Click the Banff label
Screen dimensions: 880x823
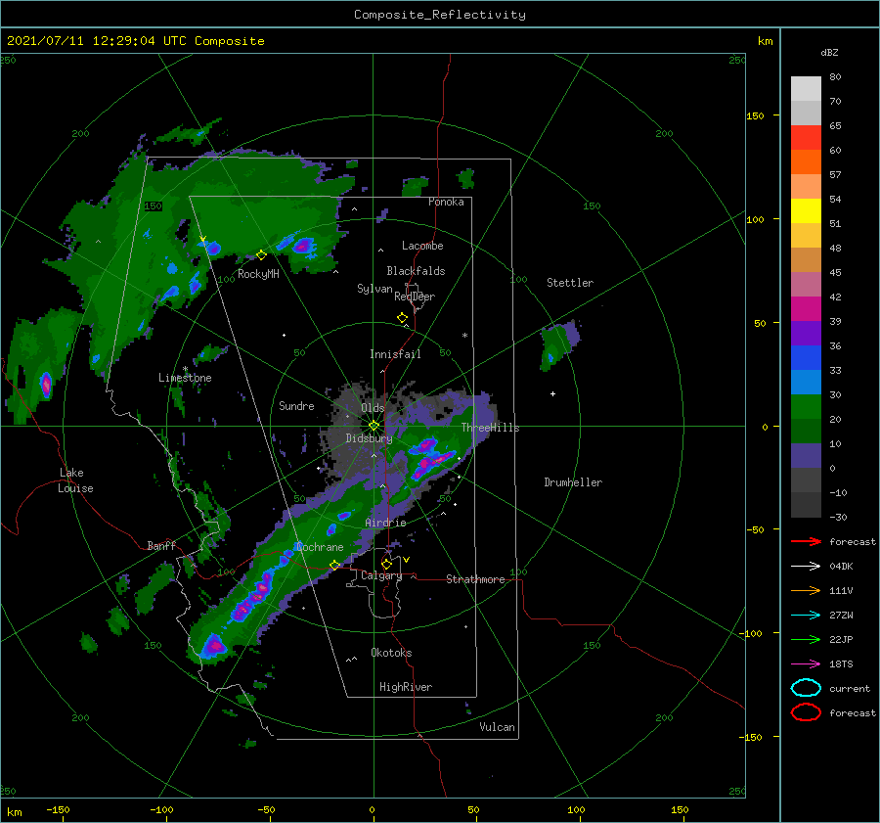[x=161, y=545]
